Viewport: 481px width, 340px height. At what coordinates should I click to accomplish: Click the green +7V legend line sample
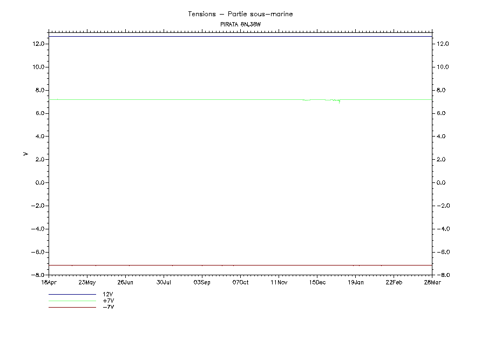72,301
